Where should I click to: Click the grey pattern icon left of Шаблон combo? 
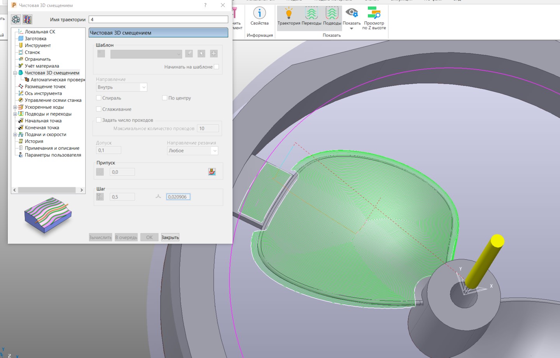pos(101,54)
